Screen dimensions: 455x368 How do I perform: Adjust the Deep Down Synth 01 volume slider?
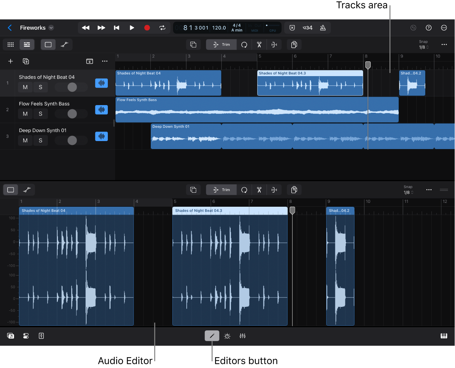pyautogui.click(x=71, y=140)
